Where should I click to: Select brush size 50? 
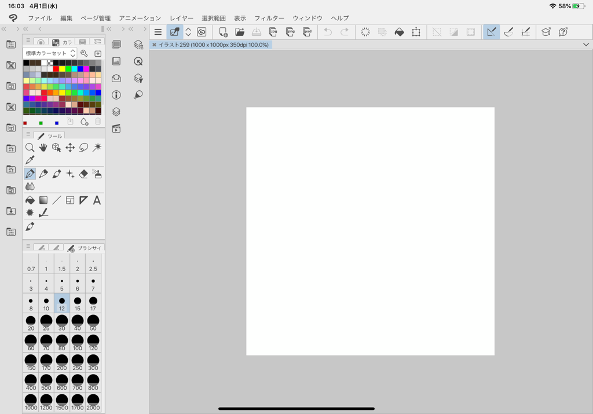coord(93,323)
